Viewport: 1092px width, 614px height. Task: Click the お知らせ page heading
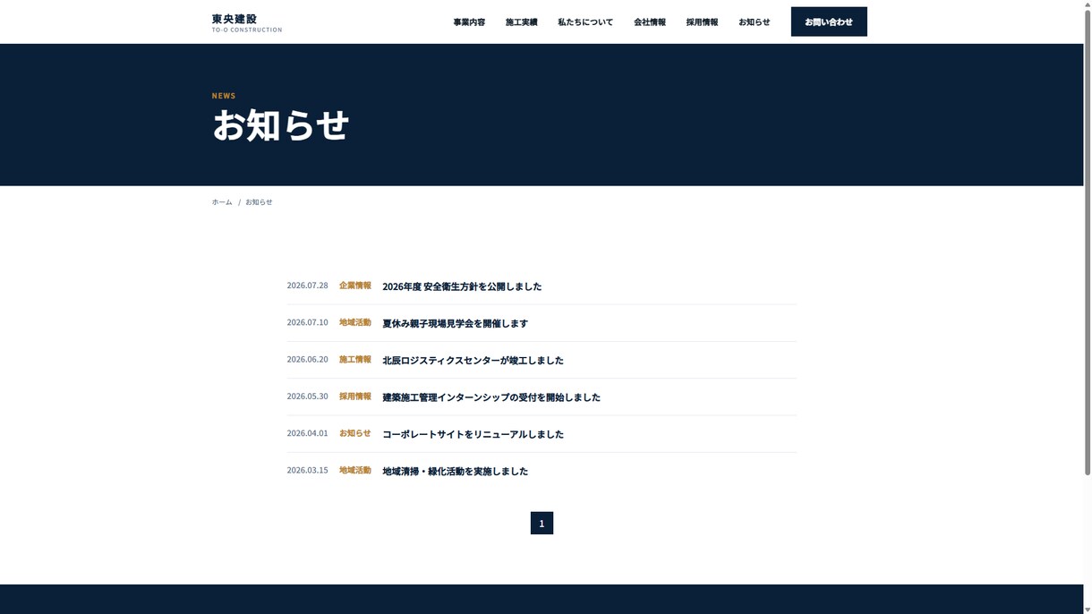pyautogui.click(x=280, y=124)
